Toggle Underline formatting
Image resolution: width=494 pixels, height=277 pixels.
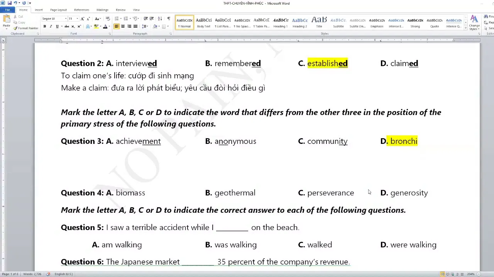(x=57, y=26)
